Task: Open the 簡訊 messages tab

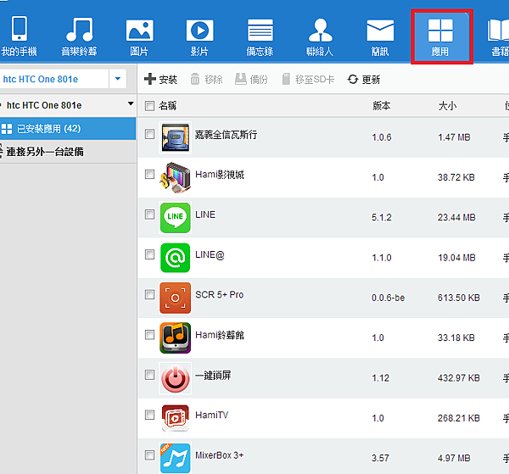Action: point(380,36)
